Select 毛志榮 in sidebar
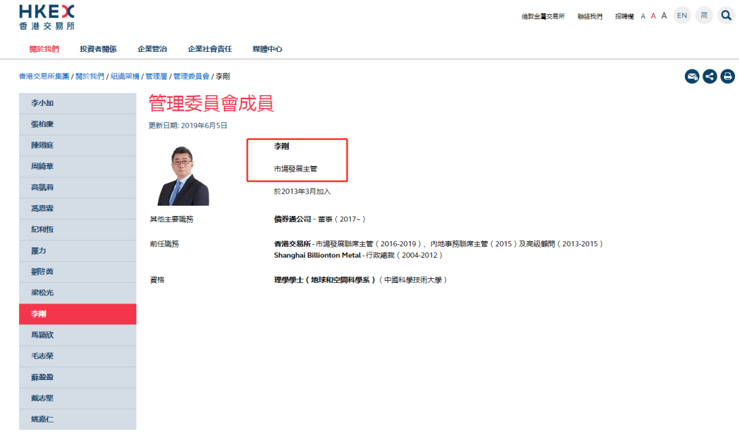The height and width of the screenshot is (434, 739). coord(78,356)
